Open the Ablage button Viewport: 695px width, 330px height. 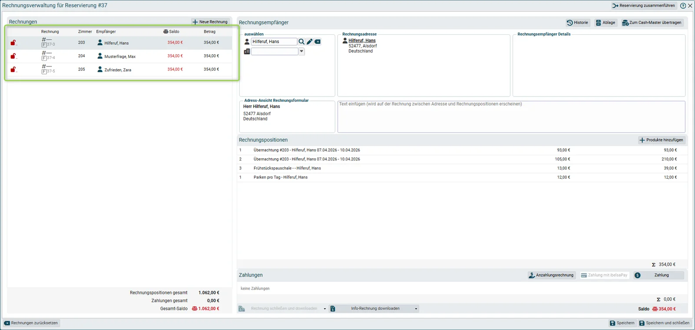tap(606, 23)
